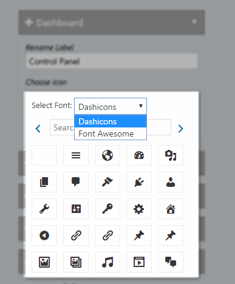The width and height of the screenshot is (235, 284).
Task: Focus the icon Search field
Action: pyautogui.click(x=111, y=127)
